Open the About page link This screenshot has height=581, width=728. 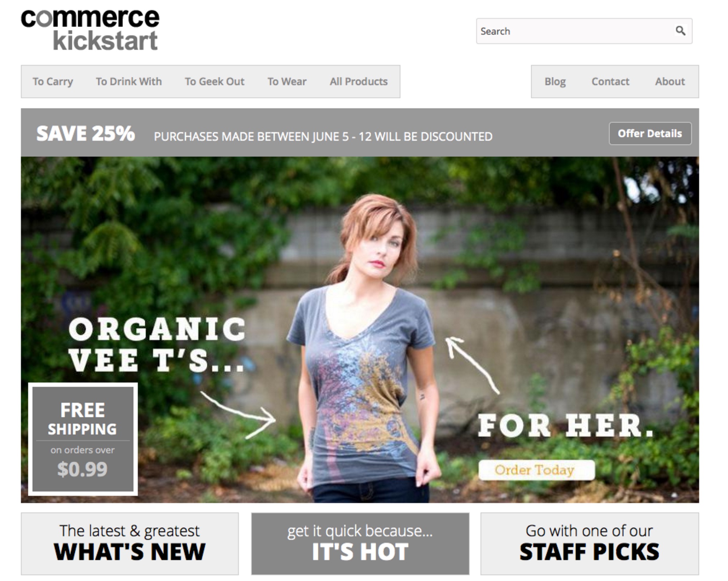670,82
